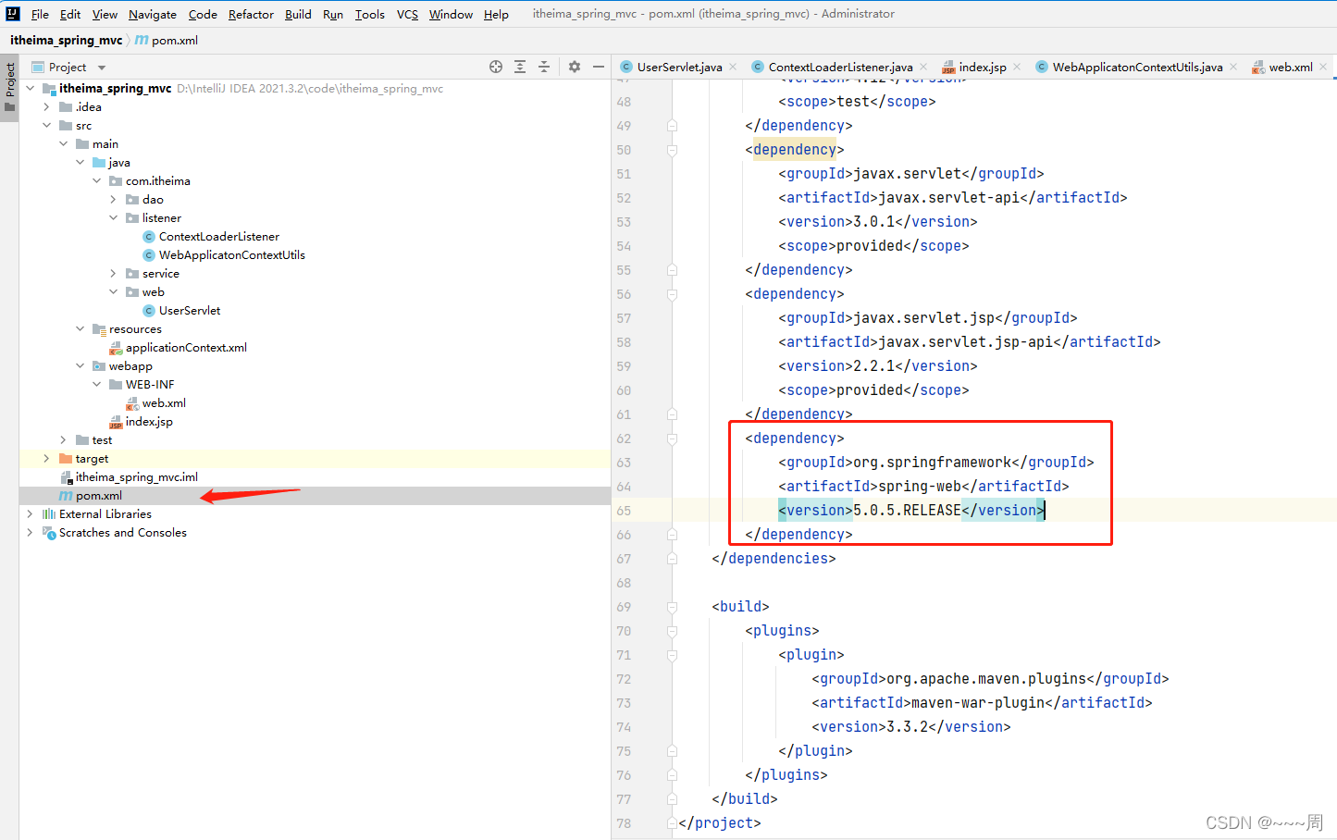Screen dimensions: 1337x840
Task: Select index.jsp in project tree
Action: [x=148, y=421]
